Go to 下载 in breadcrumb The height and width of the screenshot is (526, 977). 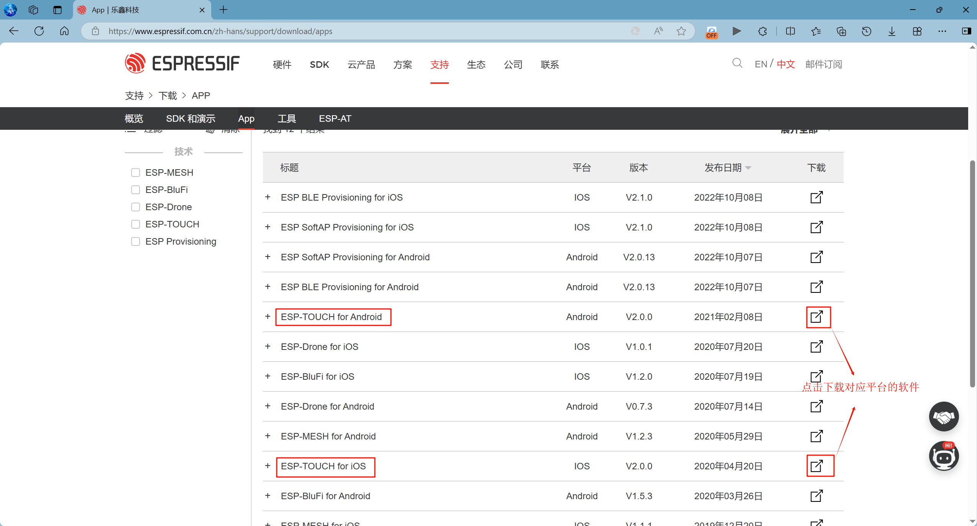point(168,96)
